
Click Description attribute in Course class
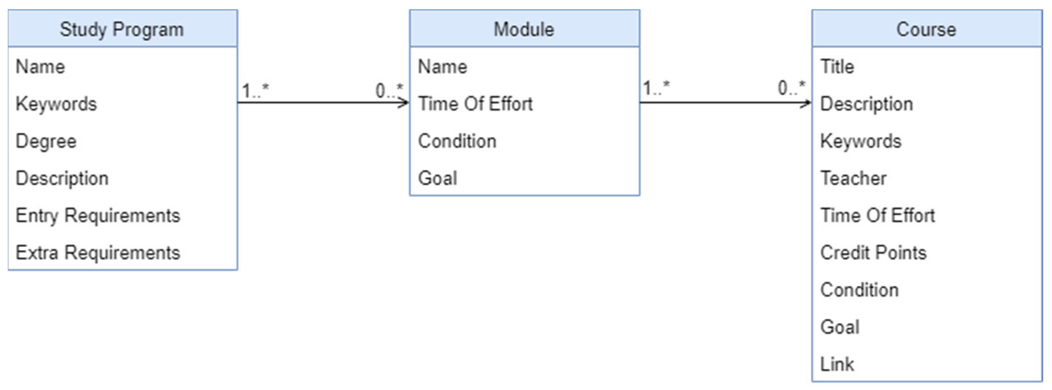pyautogui.click(x=866, y=104)
